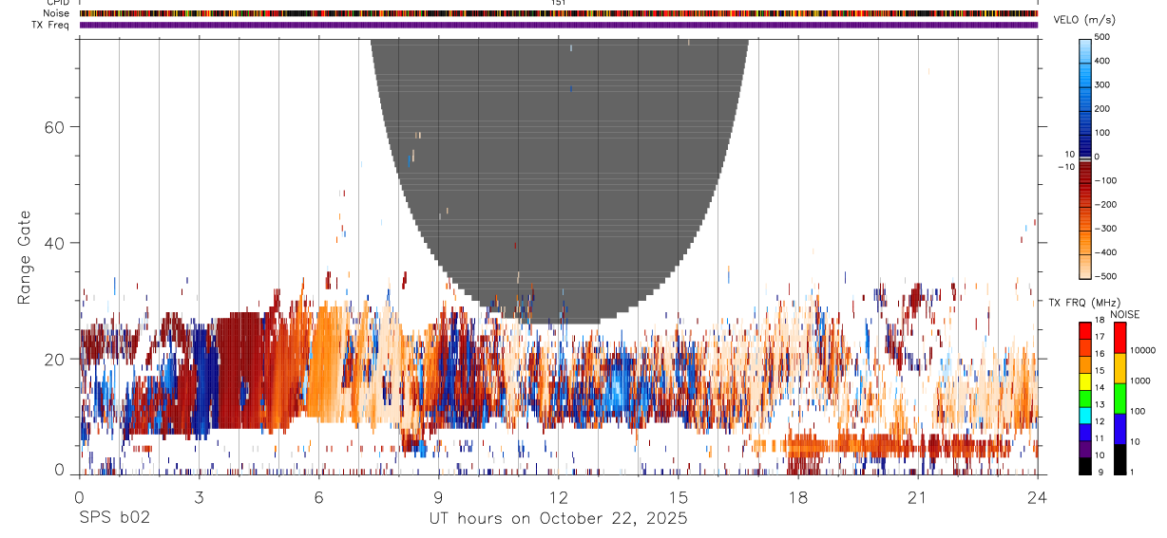Click the purple TX Freq strip above the plot
Image resolution: width=1167 pixels, height=538 pixels.
pyautogui.click(x=559, y=25)
